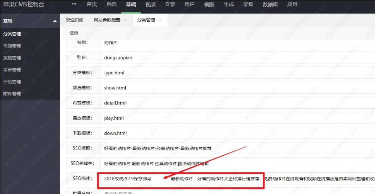Close the 网站参数配置 tab

125,20
